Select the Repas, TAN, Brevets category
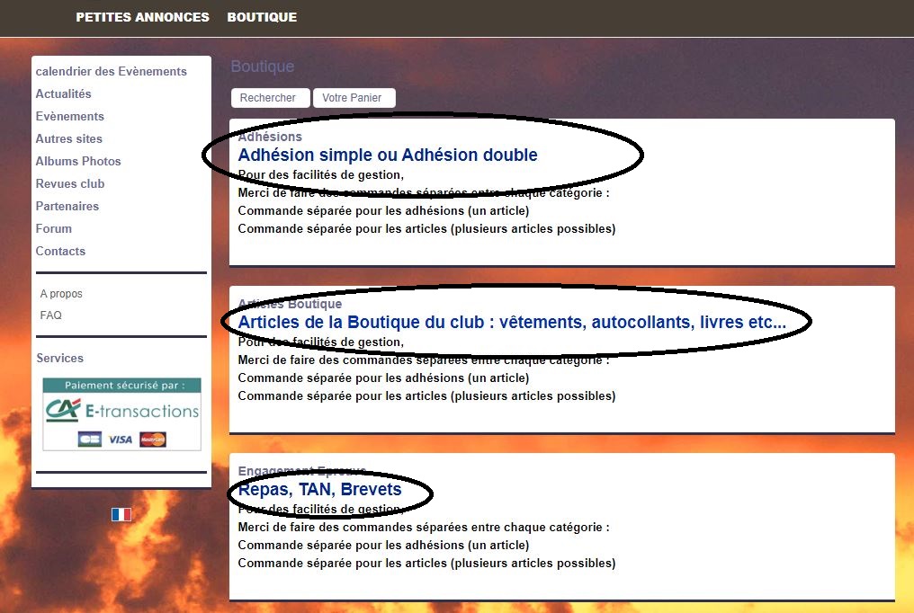 [319, 490]
